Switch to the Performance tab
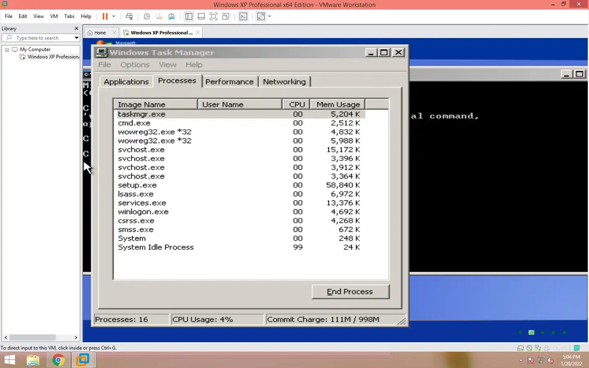589x368 pixels. [x=229, y=82]
